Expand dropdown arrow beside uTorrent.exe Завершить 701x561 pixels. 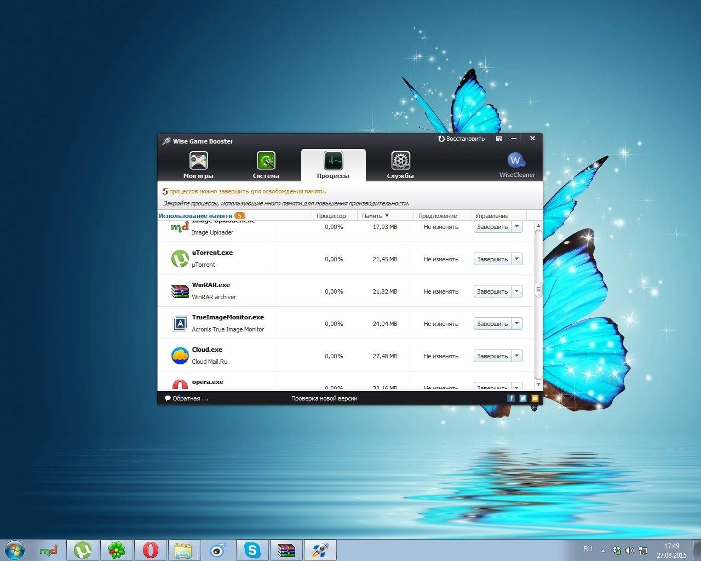click(517, 259)
